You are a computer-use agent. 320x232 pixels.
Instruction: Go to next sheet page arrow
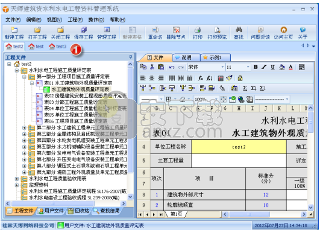[x=154, y=214]
